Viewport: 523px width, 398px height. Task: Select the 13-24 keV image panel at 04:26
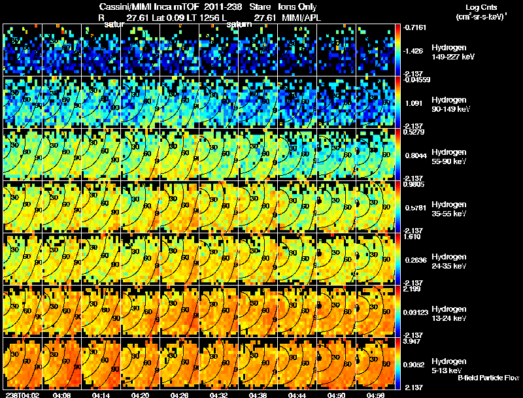[179, 312]
